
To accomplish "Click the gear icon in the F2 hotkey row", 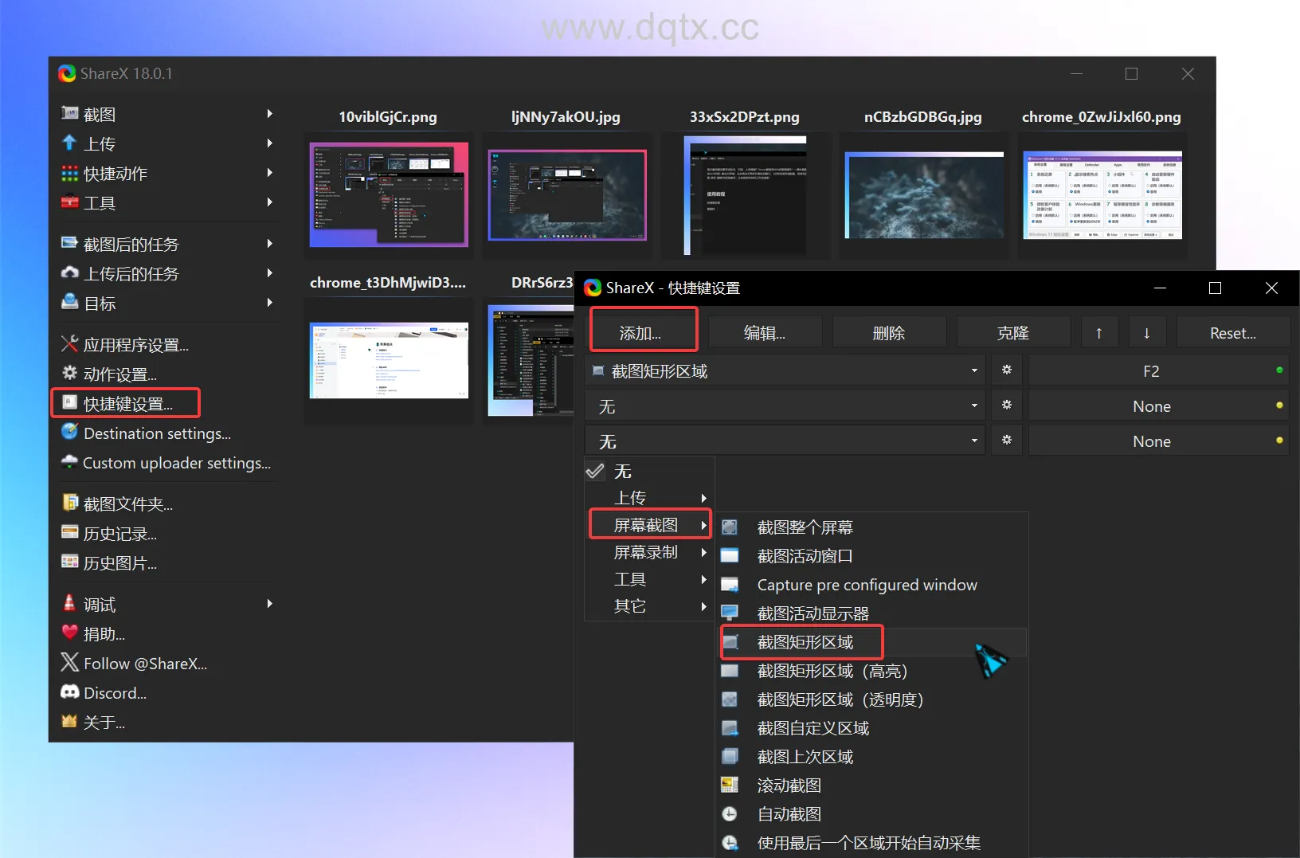I will coord(1007,370).
